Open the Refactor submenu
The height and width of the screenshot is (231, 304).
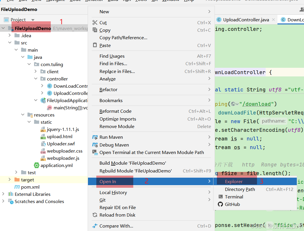151,89
